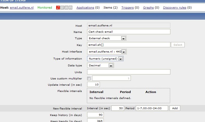Click the Items (2) text
This screenshot has height=122, width=205.
click(111, 8)
